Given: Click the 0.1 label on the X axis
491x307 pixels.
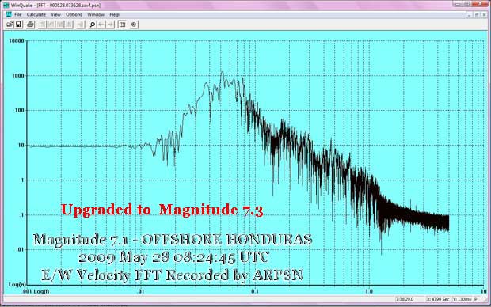Looking at the screenshot, I should coord(255,291).
